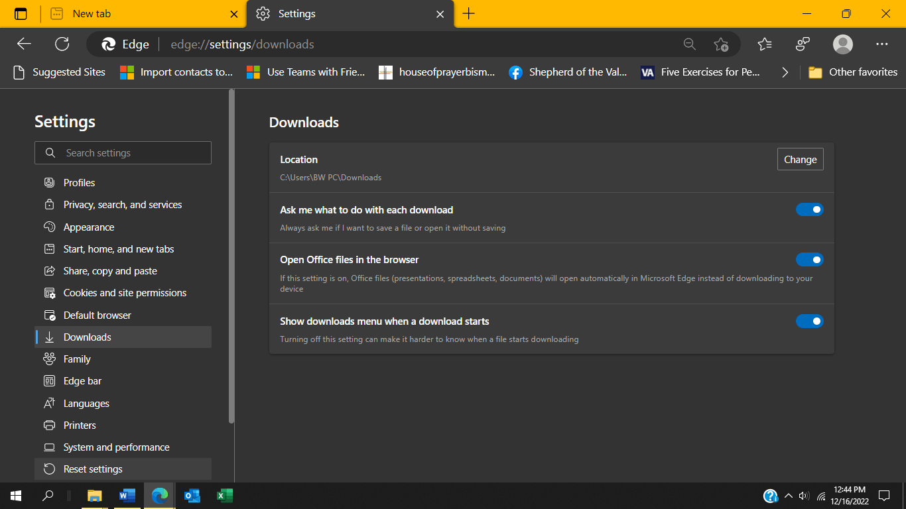906x509 pixels.
Task: Open the Other favorites folder
Action: [853, 72]
